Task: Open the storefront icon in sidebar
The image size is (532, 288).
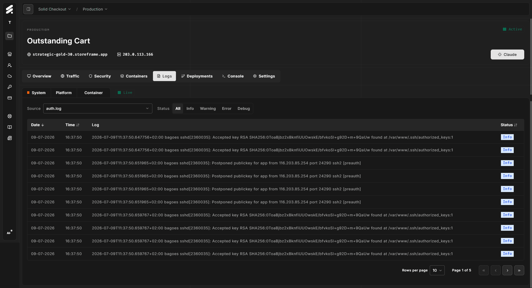Action: (x=10, y=54)
